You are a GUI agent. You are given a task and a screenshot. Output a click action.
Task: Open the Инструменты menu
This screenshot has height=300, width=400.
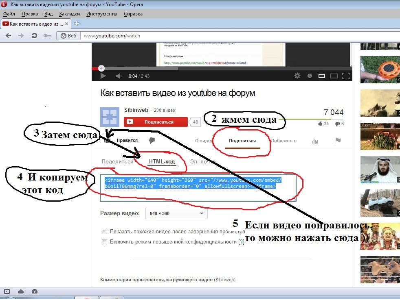coord(101,14)
